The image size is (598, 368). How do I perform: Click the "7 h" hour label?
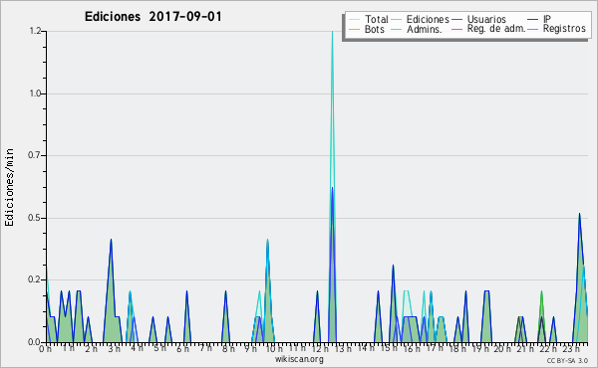tap(205, 347)
